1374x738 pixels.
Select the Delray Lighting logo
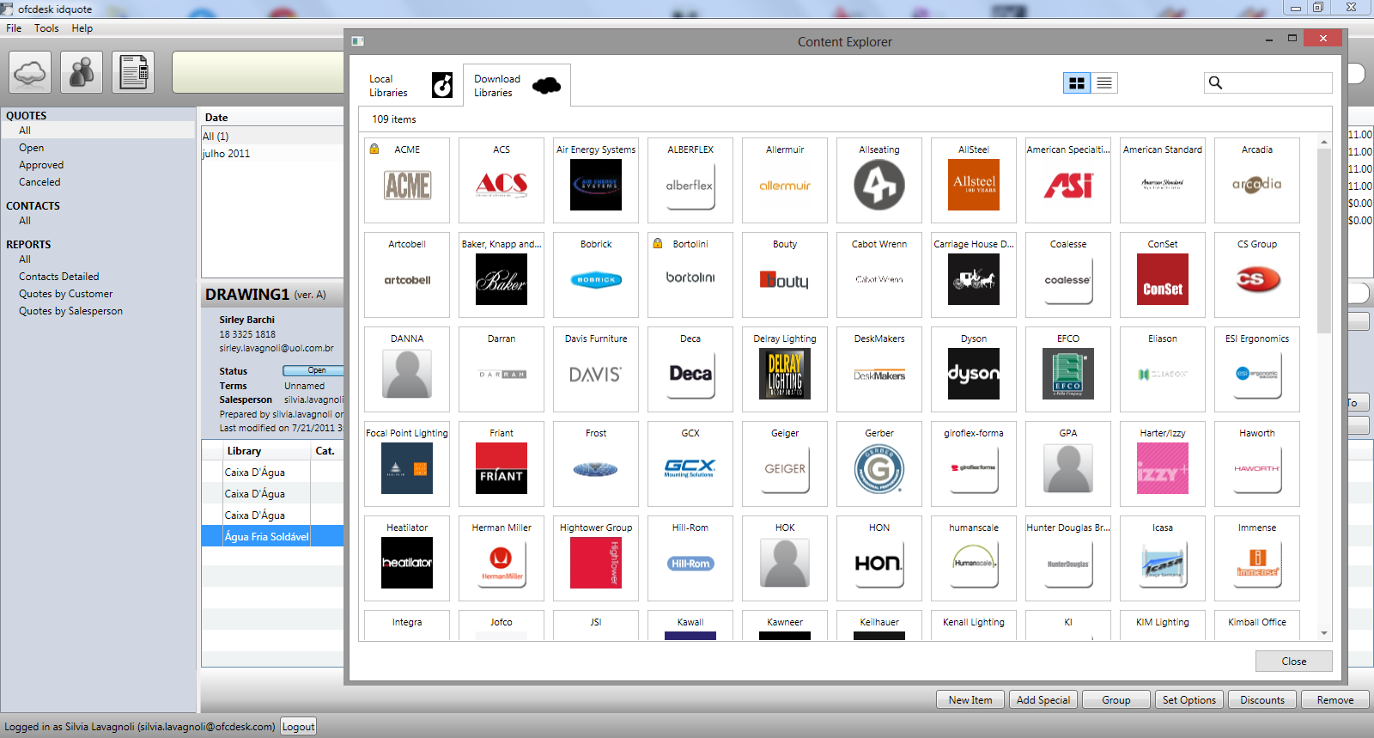point(785,374)
